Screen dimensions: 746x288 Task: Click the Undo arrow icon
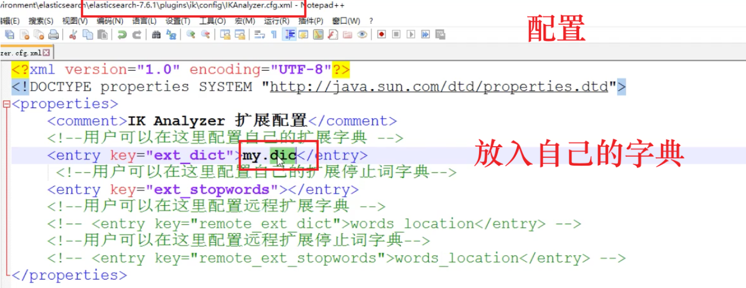pos(122,35)
